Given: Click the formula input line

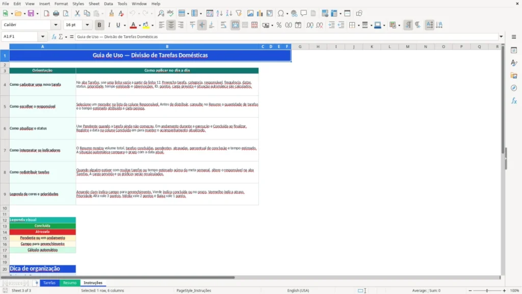Looking at the screenshot, I should pyautogui.click(x=286, y=37).
